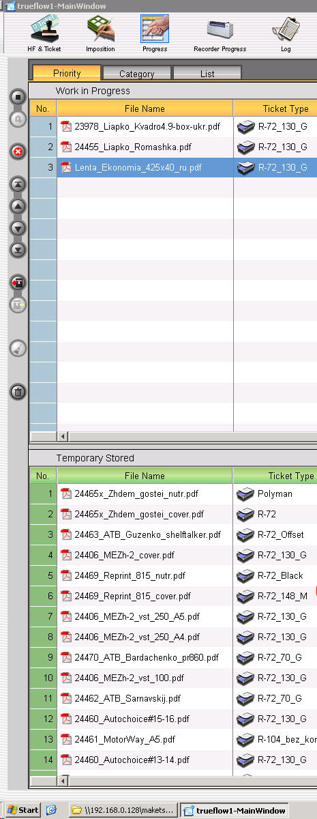Screen dimensions: 317x819
Task: Click printer icon beside R-72_Offset ticket
Action: coord(245,534)
